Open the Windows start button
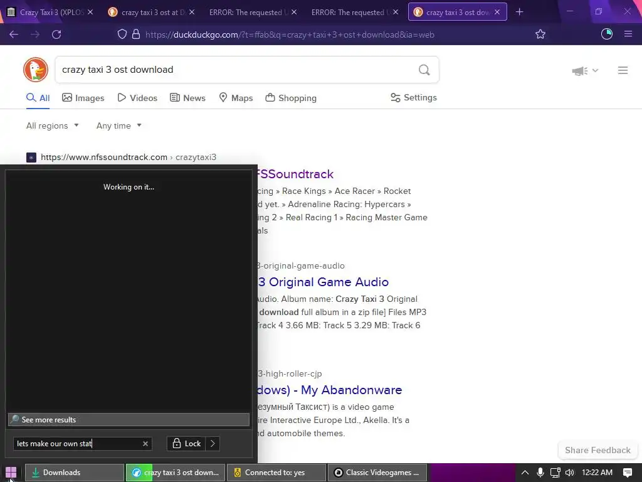The height and width of the screenshot is (482, 642). click(x=11, y=473)
